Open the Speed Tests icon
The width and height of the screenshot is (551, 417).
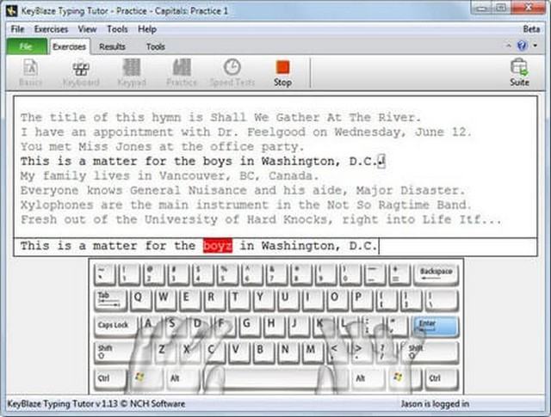click(x=232, y=73)
